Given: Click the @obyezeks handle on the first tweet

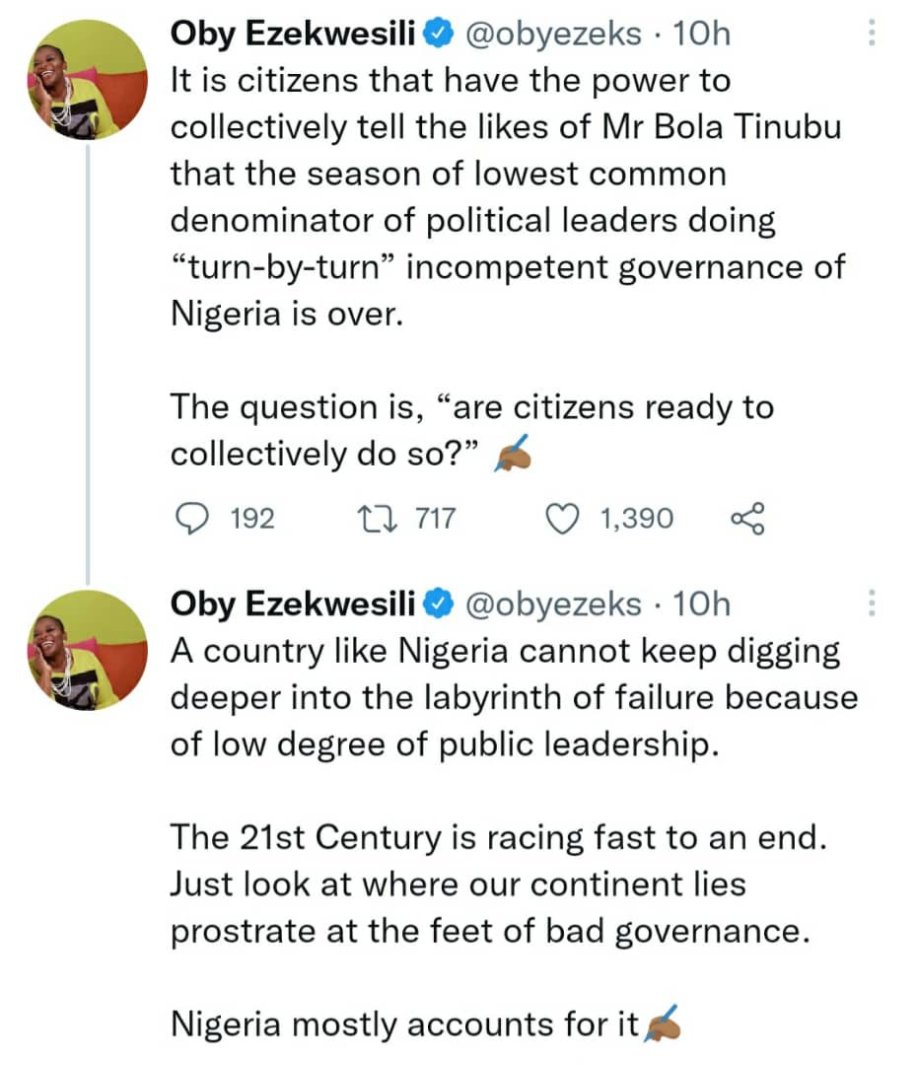Looking at the screenshot, I should (552, 35).
